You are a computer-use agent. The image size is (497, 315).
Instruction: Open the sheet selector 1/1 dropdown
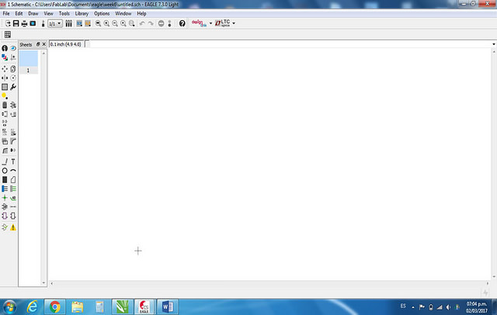(55, 23)
